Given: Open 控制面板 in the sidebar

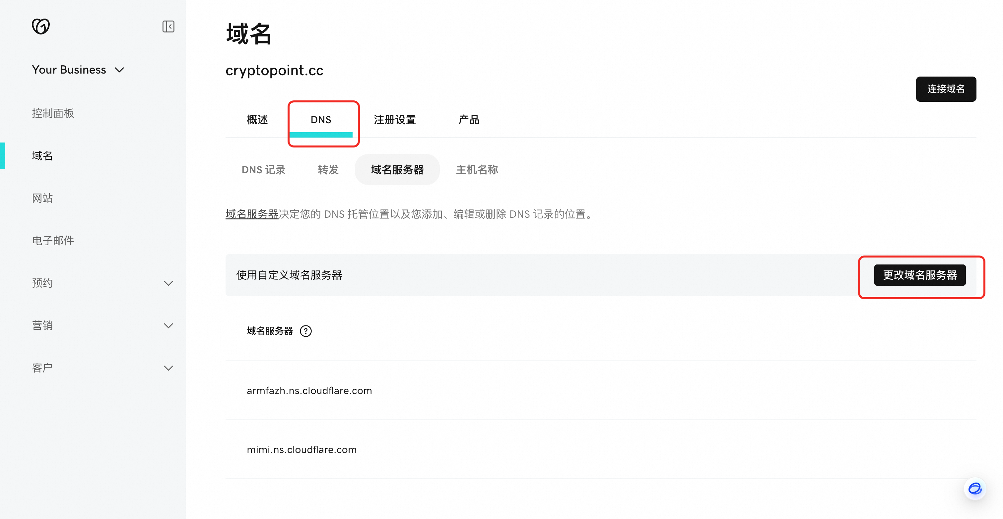Looking at the screenshot, I should (53, 113).
